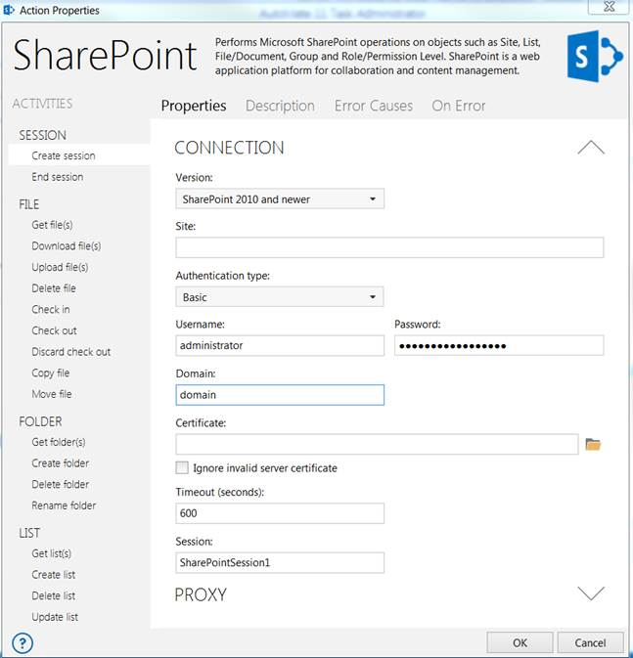Select the Create folder activity
This screenshot has height=658, width=633.
(x=61, y=463)
